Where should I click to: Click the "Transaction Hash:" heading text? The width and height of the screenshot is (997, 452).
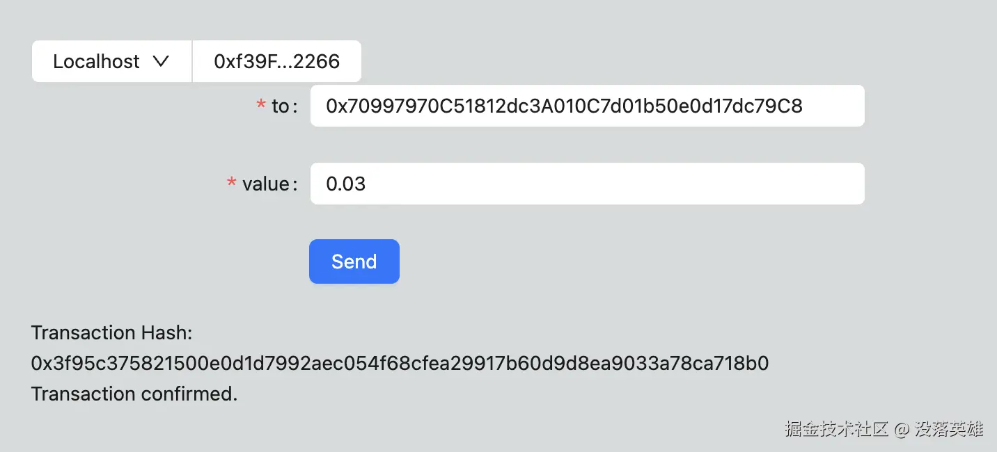(111, 332)
